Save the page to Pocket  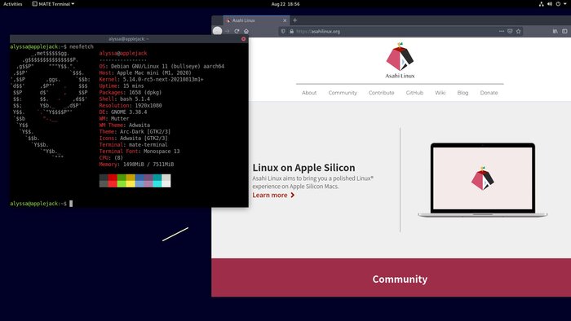[510, 31]
